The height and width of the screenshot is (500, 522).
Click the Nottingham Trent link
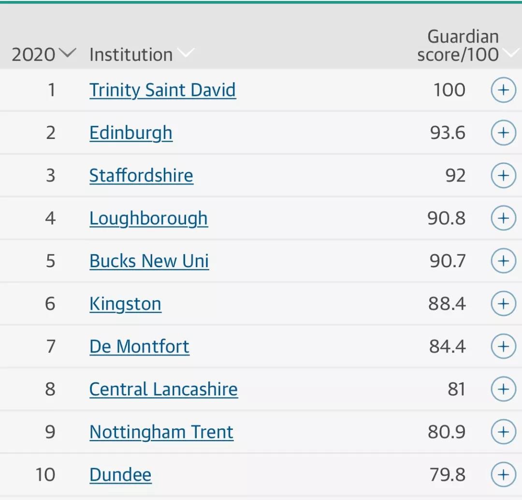point(161,432)
